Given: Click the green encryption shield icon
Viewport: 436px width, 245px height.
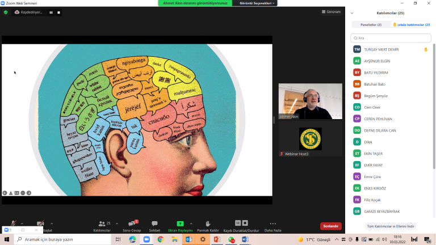Looking at the screenshot, I should point(6,12).
